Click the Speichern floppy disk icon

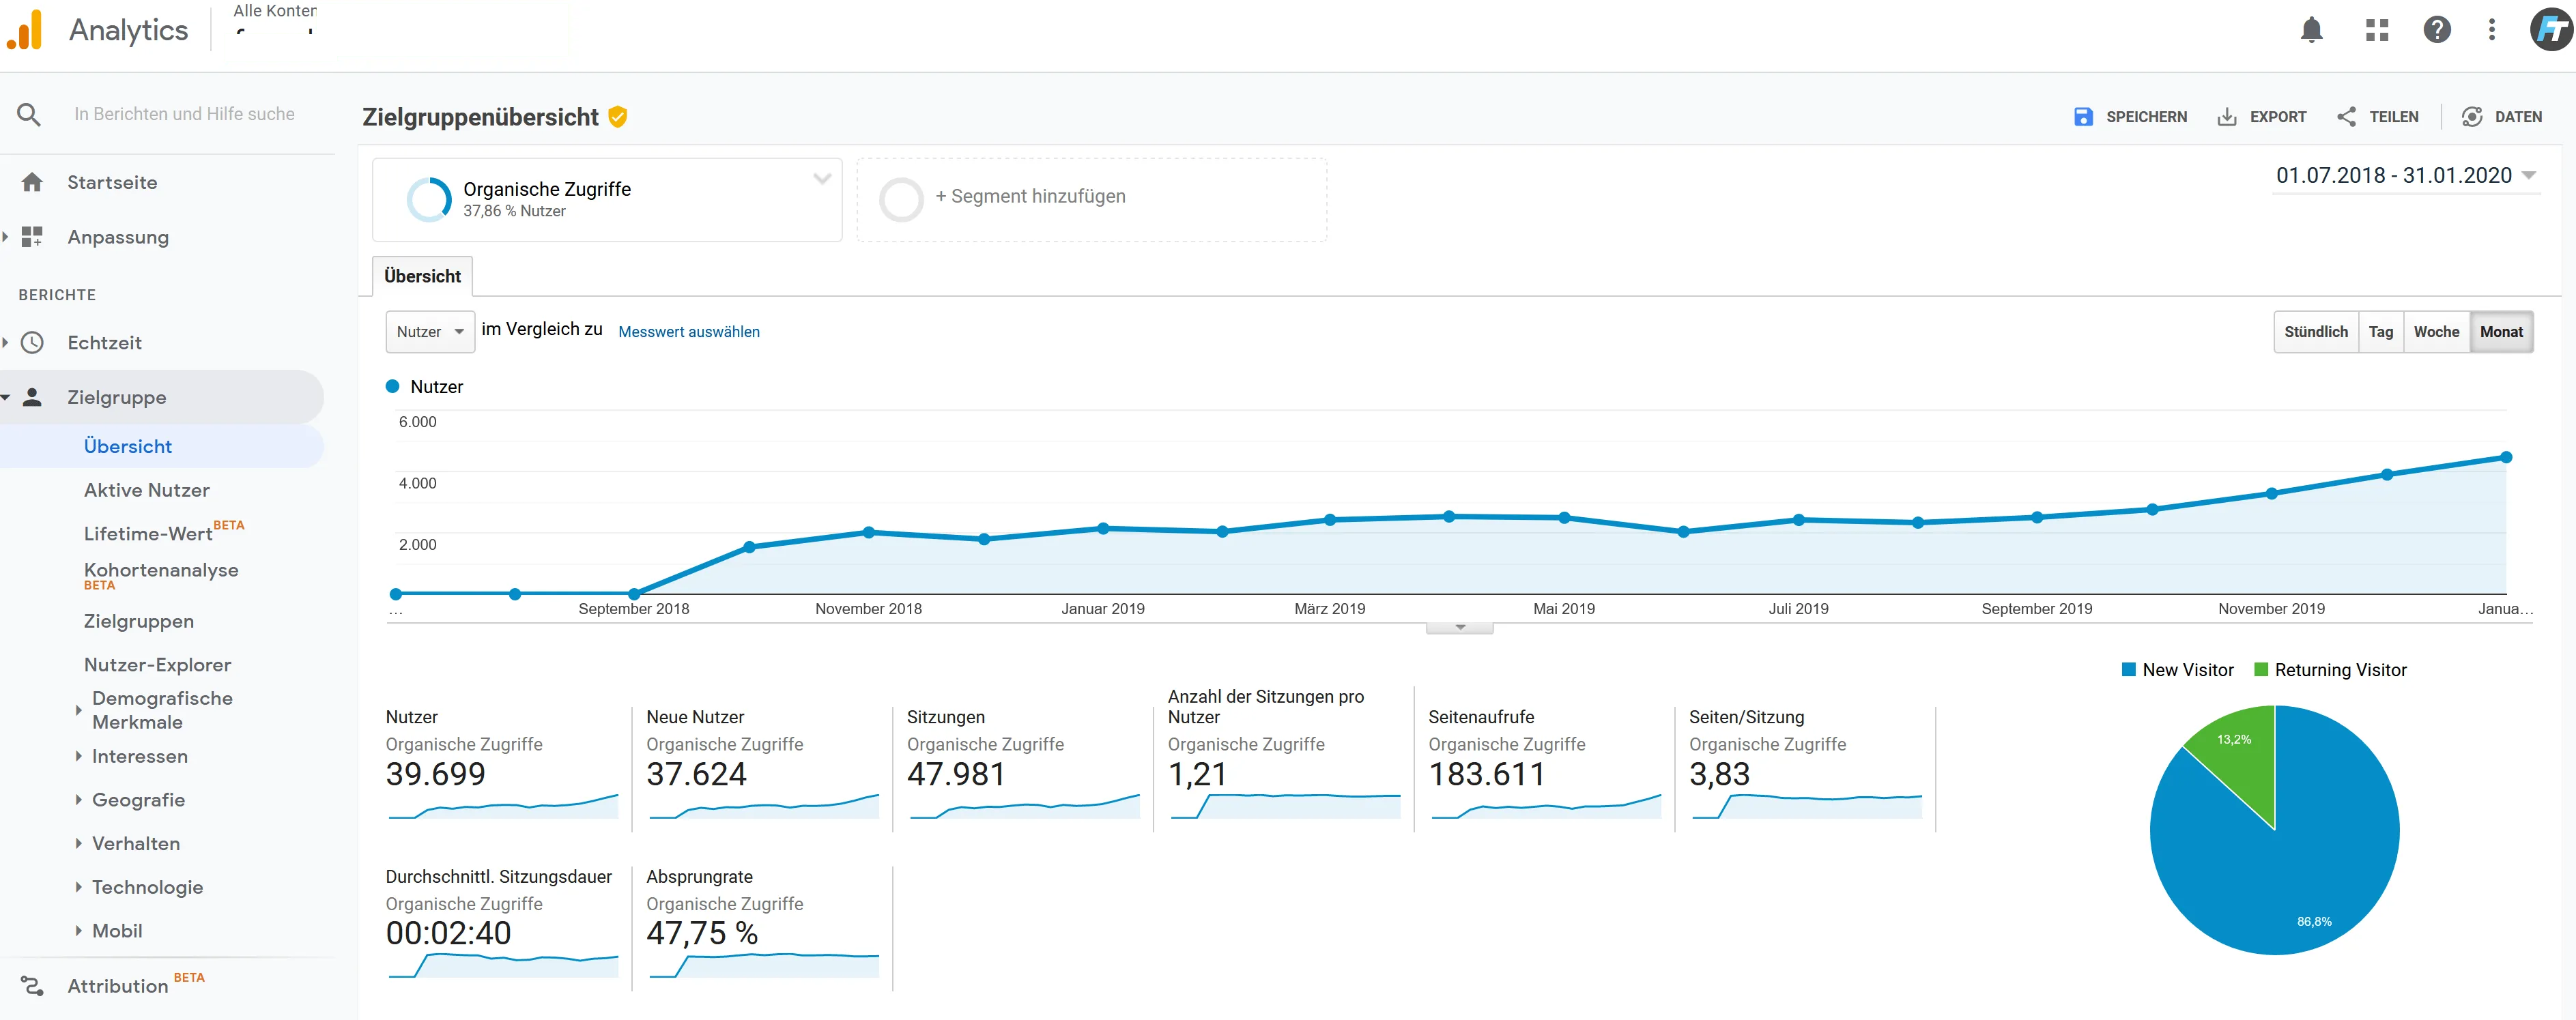click(x=2083, y=117)
